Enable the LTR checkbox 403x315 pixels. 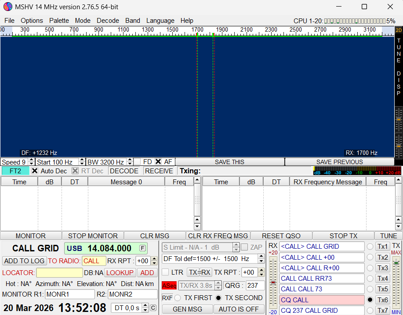tap(166, 272)
